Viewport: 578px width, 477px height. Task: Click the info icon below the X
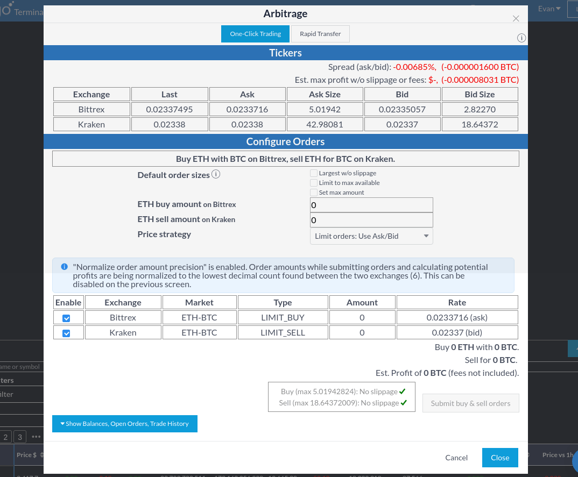tap(521, 38)
